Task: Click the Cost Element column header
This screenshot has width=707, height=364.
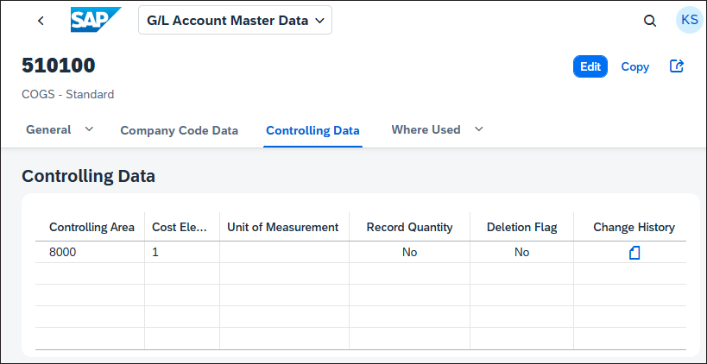Action: click(x=180, y=227)
